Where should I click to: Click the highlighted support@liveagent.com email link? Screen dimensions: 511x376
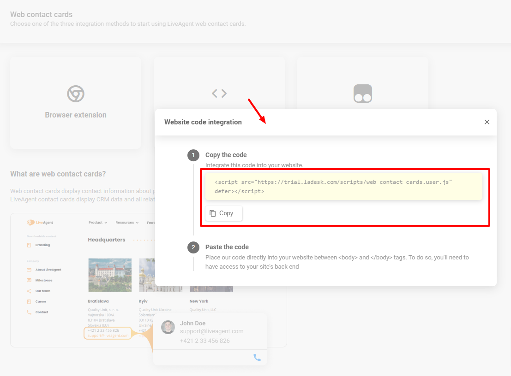click(x=108, y=335)
